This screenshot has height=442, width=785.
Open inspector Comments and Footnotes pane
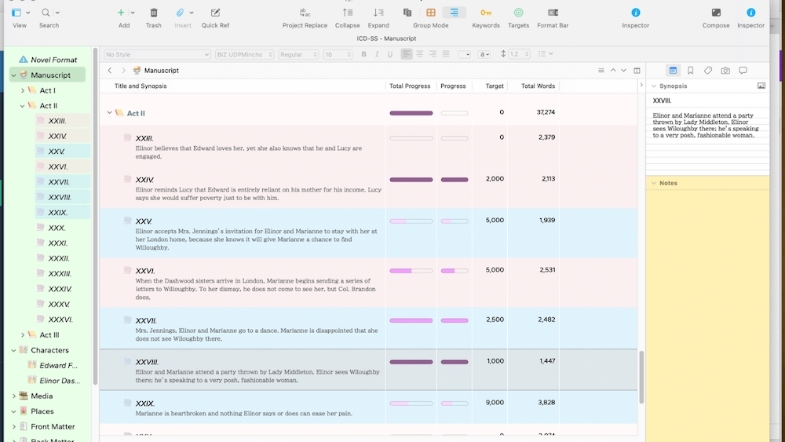743,71
